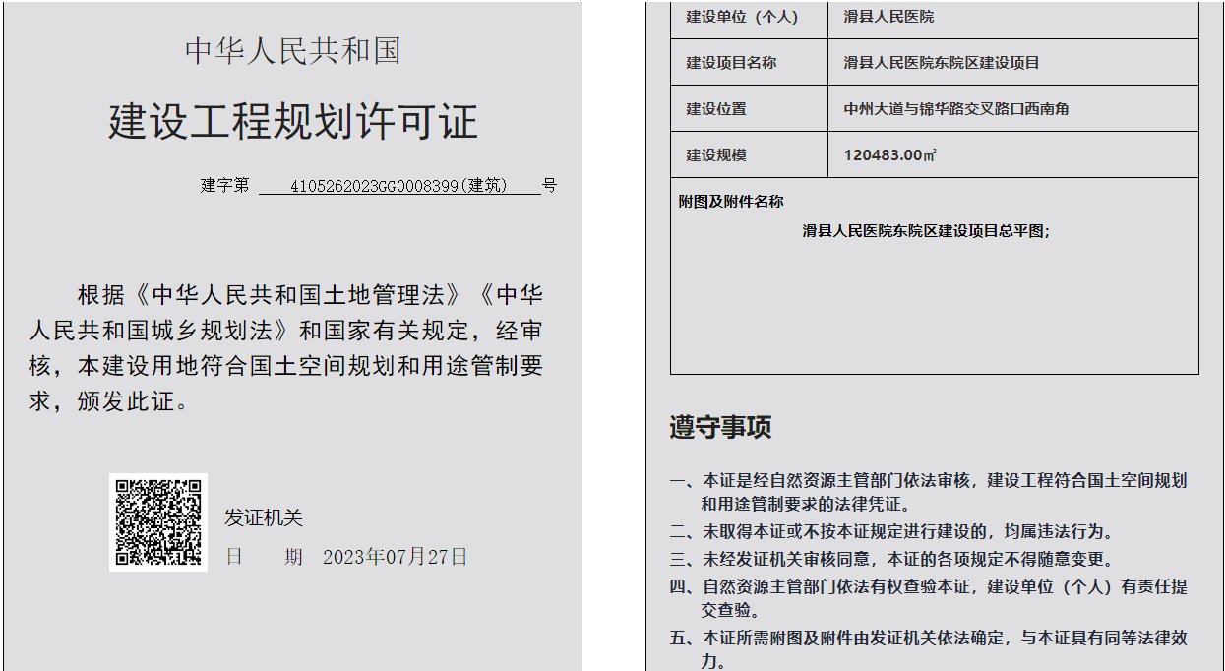Click the 发证机关 label
The image size is (1225, 671).
point(264,518)
